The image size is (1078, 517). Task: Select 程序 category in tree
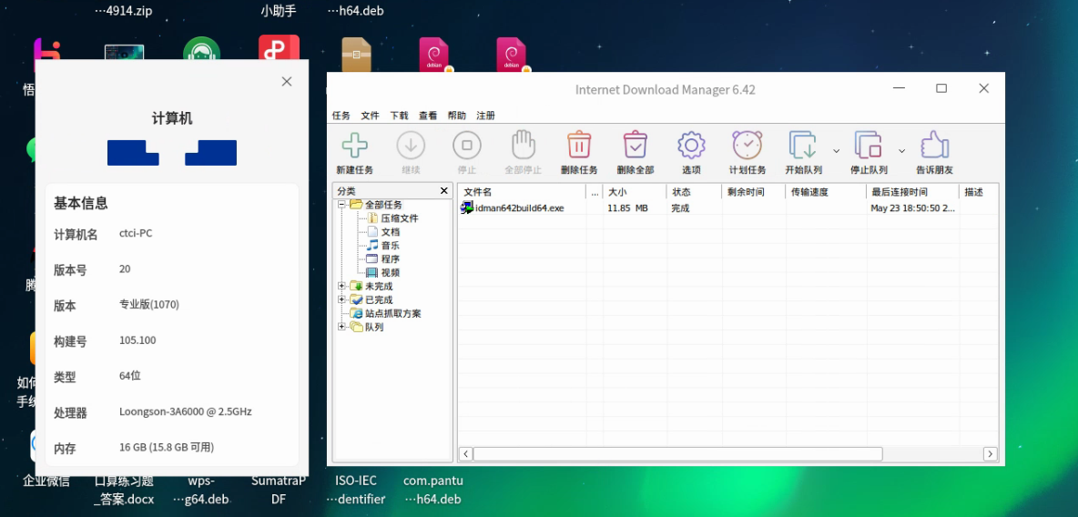[x=390, y=259]
